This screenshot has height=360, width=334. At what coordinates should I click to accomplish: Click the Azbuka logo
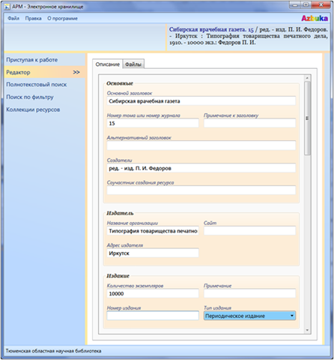click(x=315, y=18)
